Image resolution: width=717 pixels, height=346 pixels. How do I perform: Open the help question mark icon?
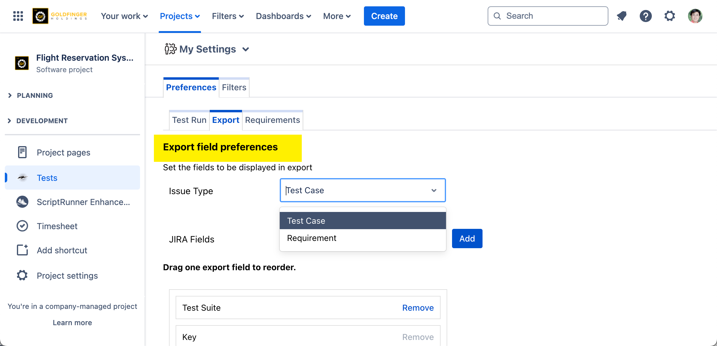(x=645, y=16)
